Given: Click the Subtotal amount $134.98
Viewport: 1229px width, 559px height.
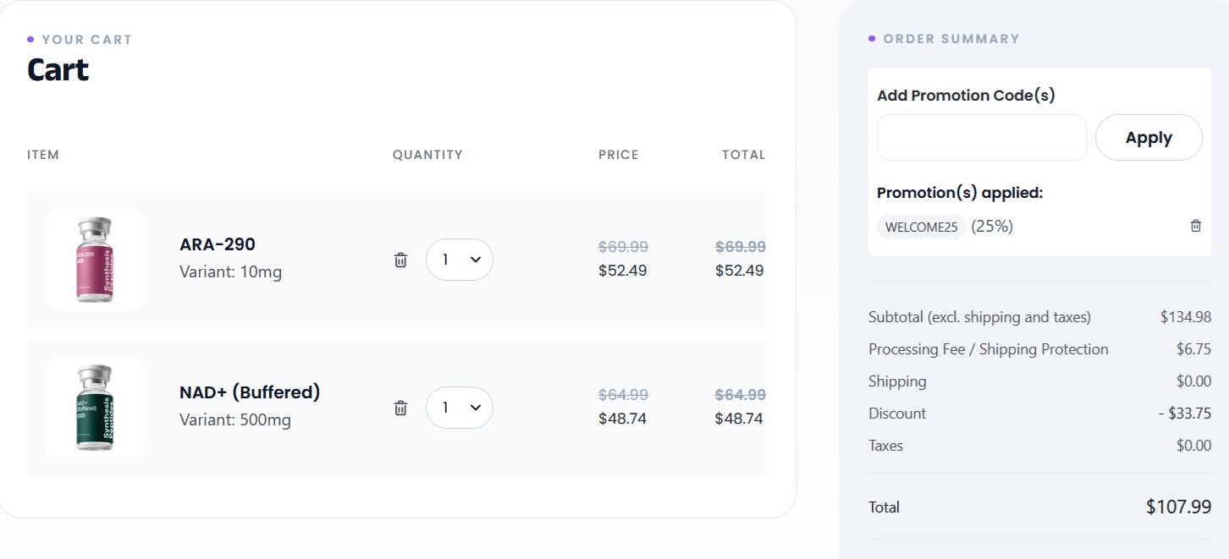Looking at the screenshot, I should tap(1186, 317).
